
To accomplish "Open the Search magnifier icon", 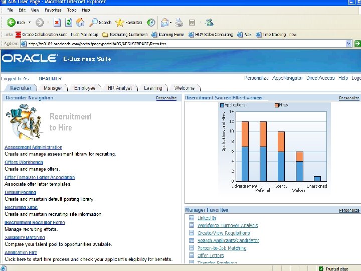I will 93,23.
